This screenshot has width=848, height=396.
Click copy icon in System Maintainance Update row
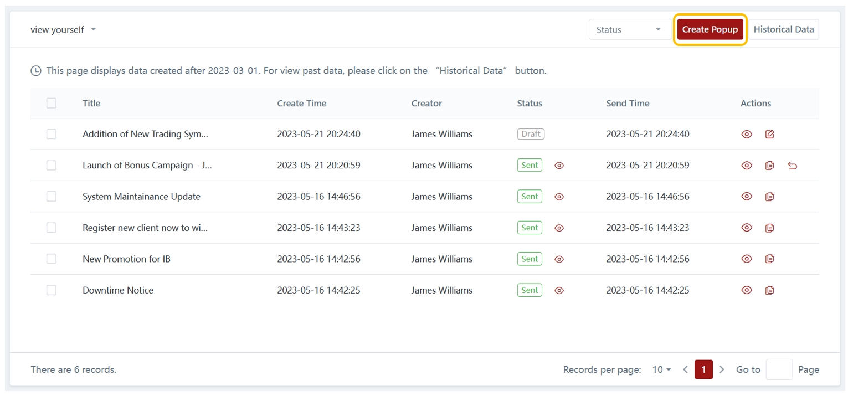[769, 197]
